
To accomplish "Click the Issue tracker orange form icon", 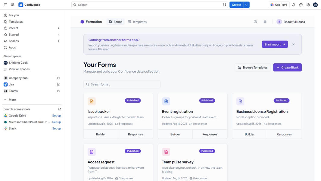I will (x=92, y=101).
